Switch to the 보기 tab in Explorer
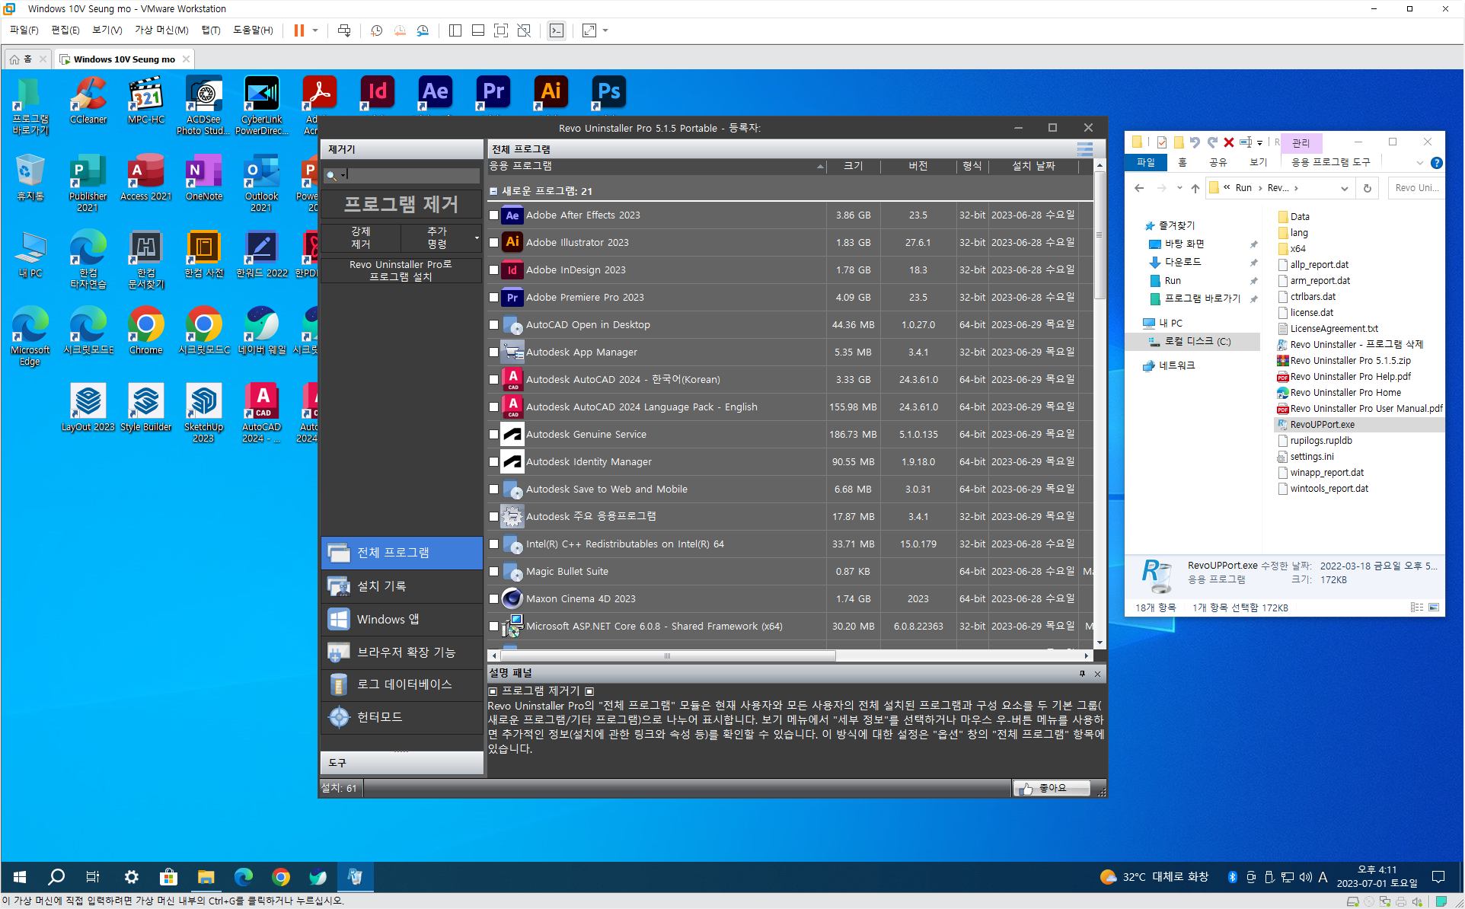This screenshot has height=909, width=1465. [x=1258, y=162]
